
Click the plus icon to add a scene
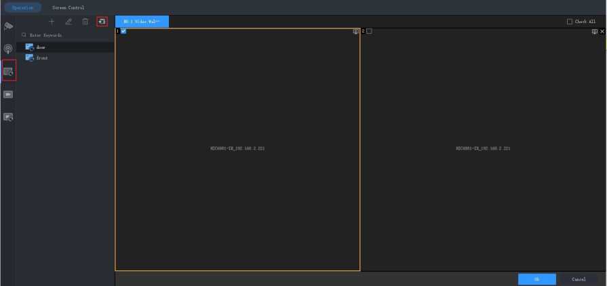click(52, 22)
